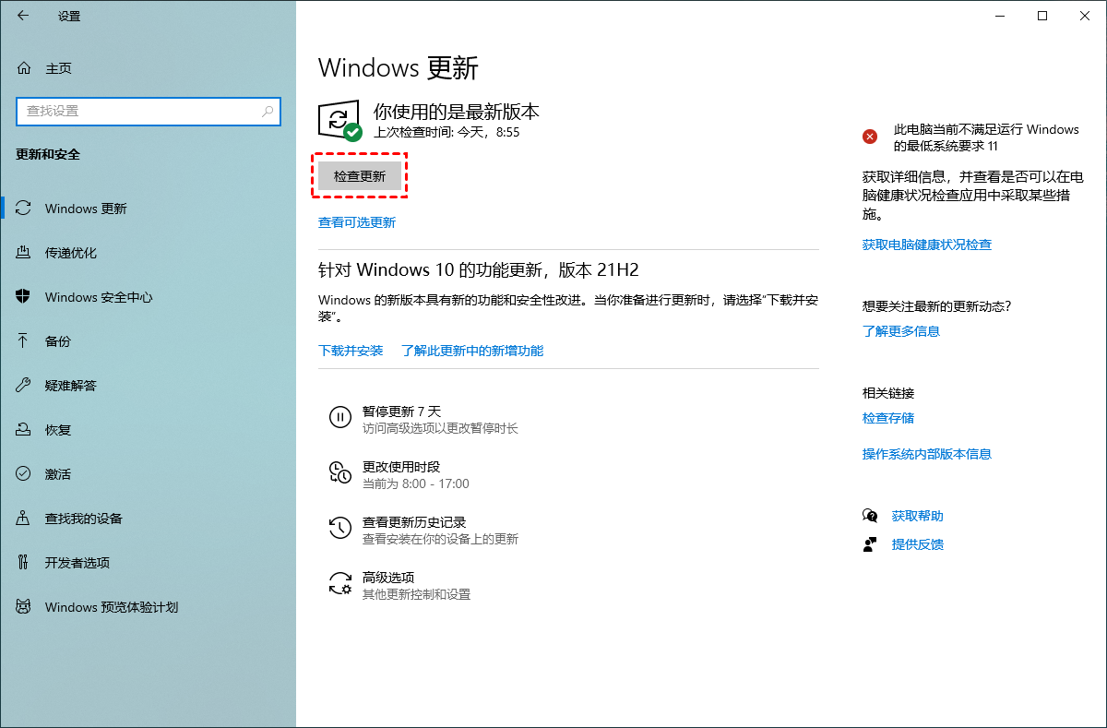Open 查找我的设备 settings

pos(84,519)
